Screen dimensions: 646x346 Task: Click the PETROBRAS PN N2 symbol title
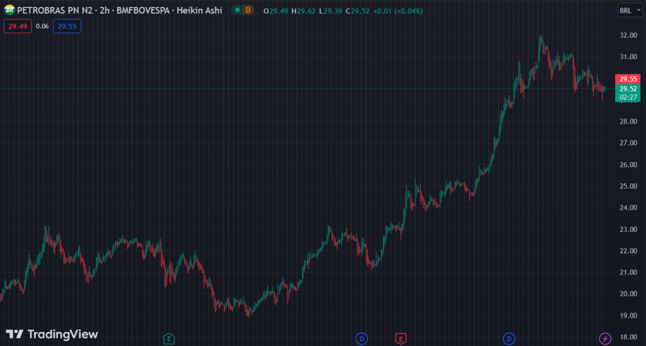coord(55,10)
